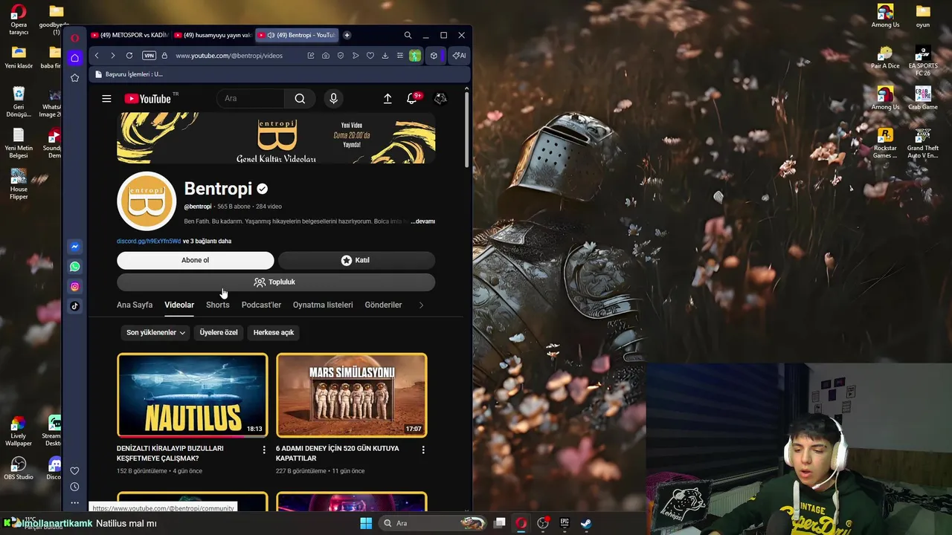
Task: Go back using the browser back arrow
Action: pos(97,56)
